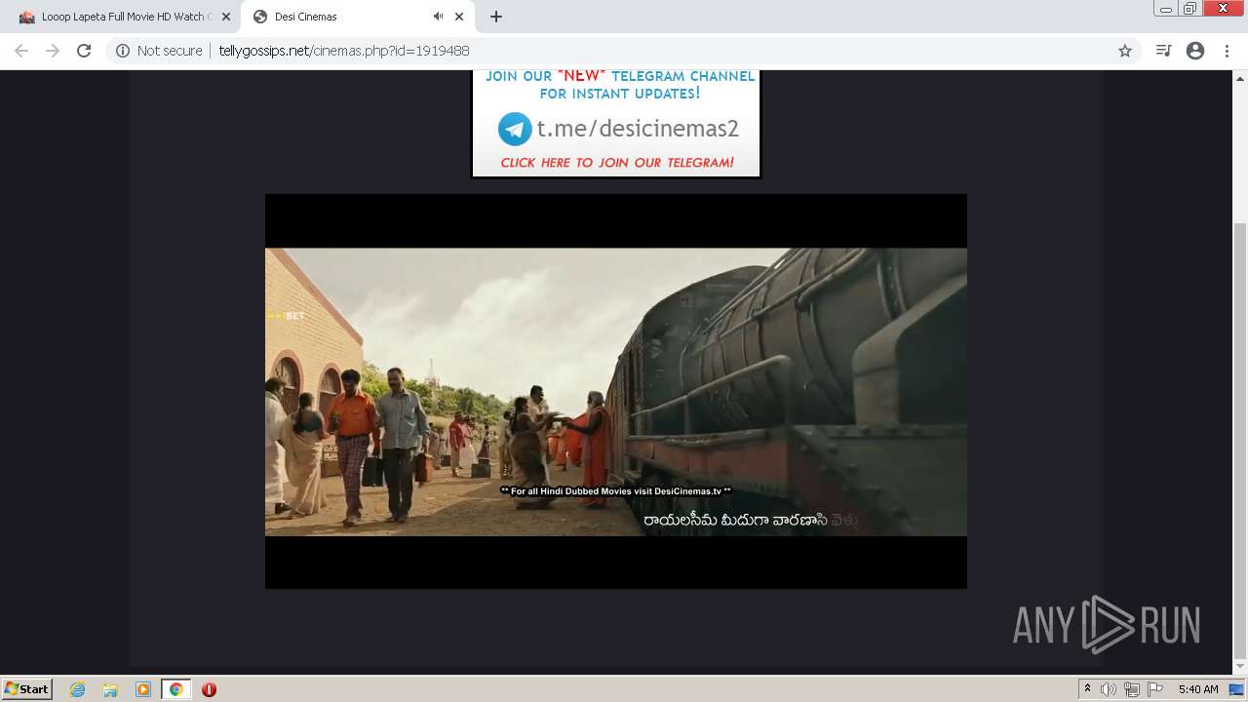
Task: Reload the current page
Action: coord(84,51)
